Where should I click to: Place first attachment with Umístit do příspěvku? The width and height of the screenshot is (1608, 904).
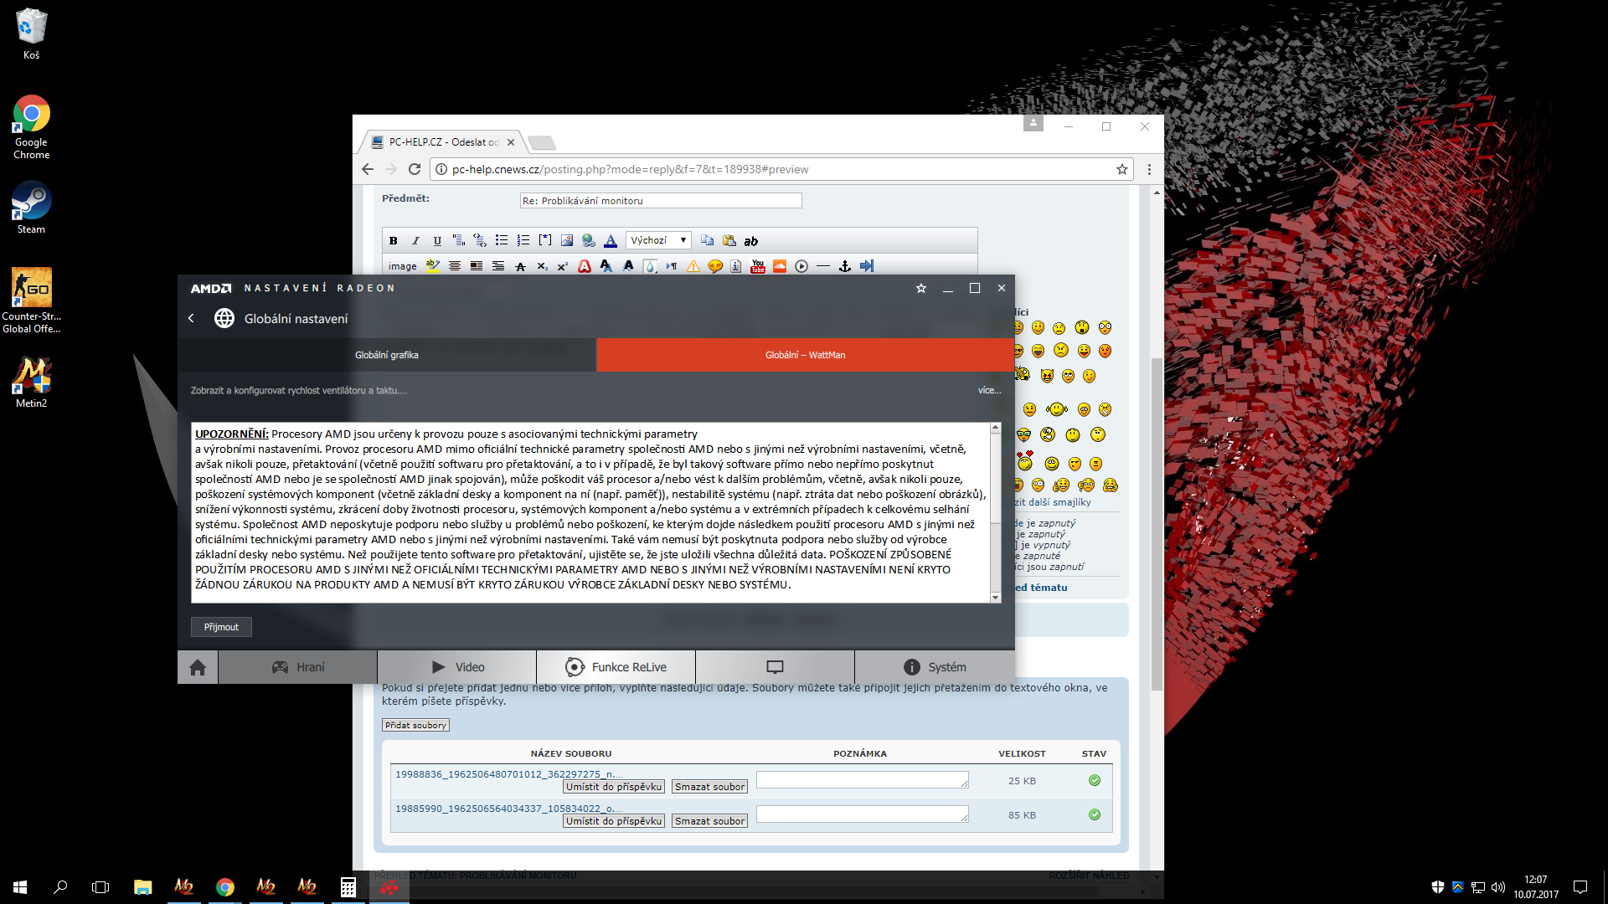(x=614, y=787)
